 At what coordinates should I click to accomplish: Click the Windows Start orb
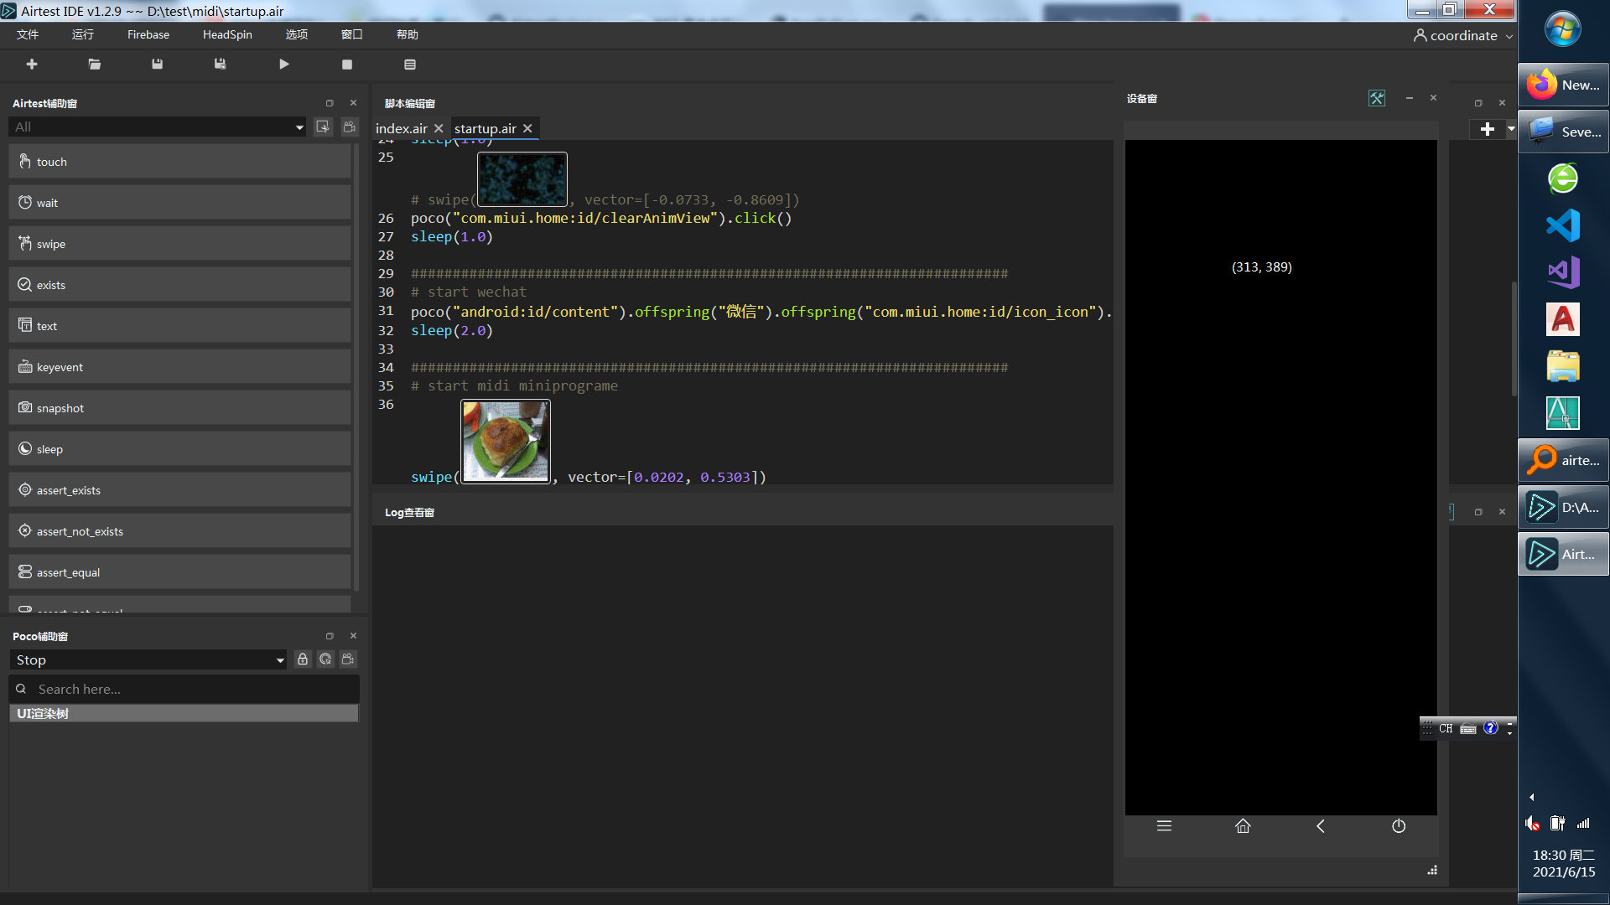1563,30
